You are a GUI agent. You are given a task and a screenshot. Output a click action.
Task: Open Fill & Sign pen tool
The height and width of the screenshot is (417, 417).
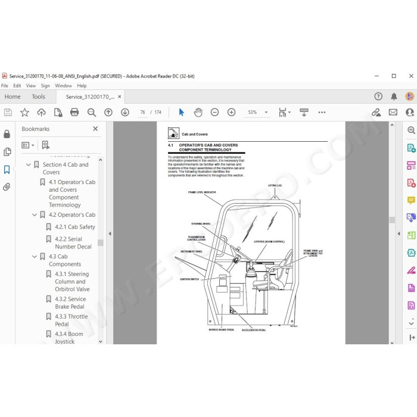pyautogui.click(x=411, y=270)
